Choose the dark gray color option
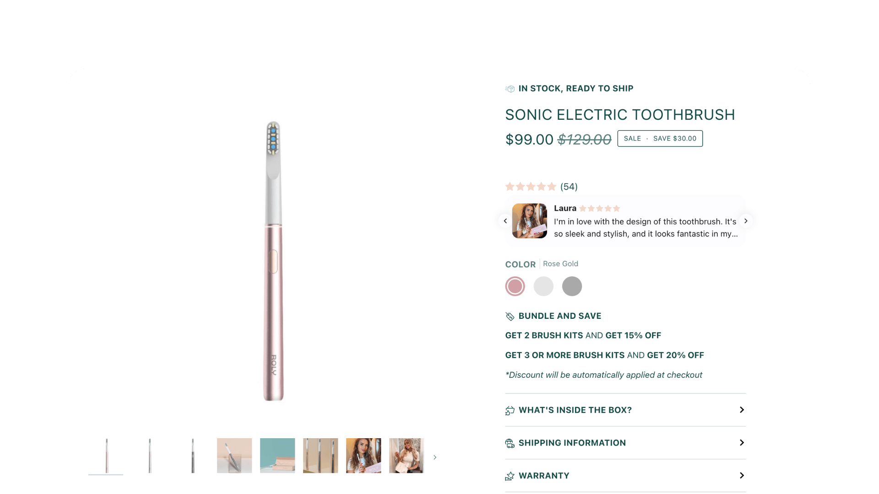The height and width of the screenshot is (494, 879). [x=572, y=286]
